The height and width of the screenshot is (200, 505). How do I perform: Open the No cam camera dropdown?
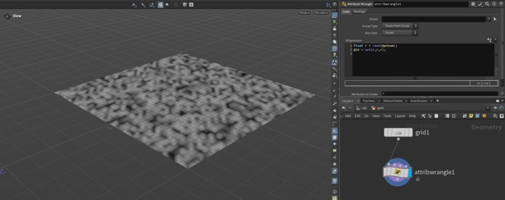tap(322, 13)
